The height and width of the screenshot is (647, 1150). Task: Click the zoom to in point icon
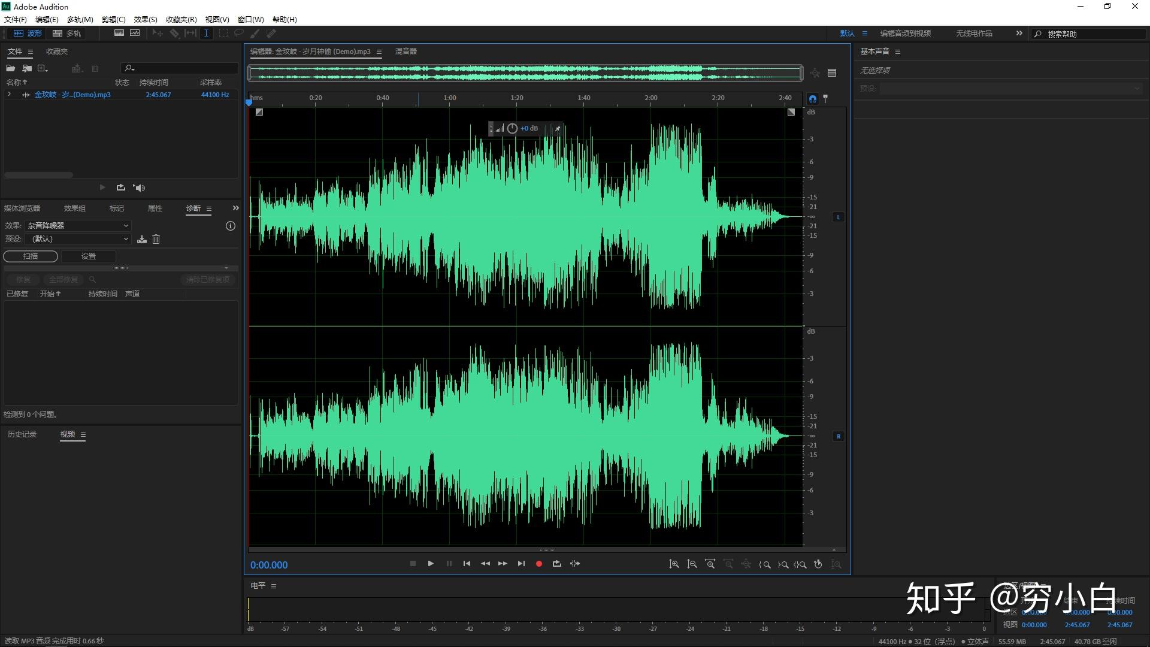(x=764, y=564)
